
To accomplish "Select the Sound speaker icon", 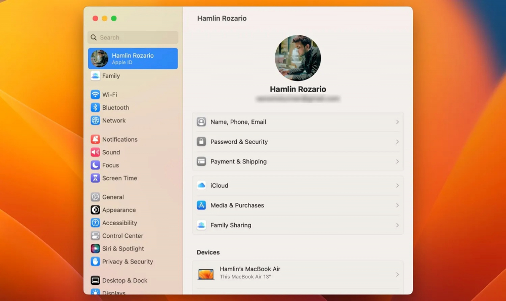I will [x=96, y=152].
